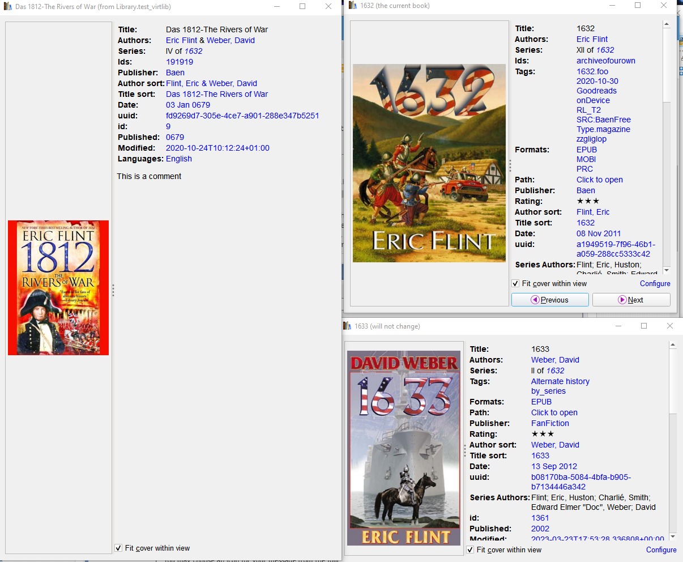The width and height of the screenshot is (683, 562).
Task: Open EPUB format in 1632 window
Action: pos(587,150)
